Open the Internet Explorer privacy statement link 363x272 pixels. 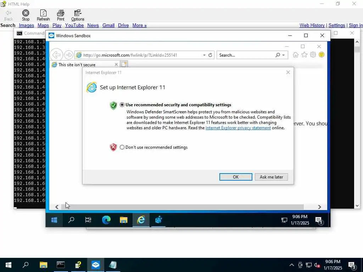[238, 128]
